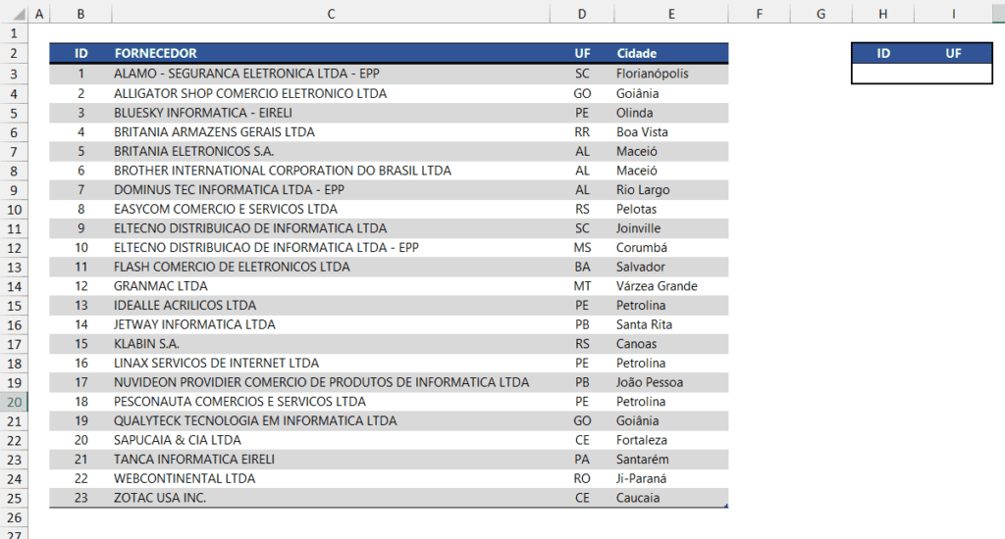The height and width of the screenshot is (539, 1005).
Task: Select cell NUVIDEON PROVIDIER COMERCIO DE PRODUTOS
Action: (331, 382)
